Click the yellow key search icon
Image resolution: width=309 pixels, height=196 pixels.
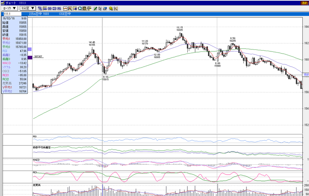click(111, 9)
